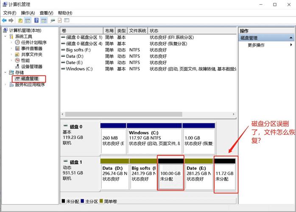Click the checkmark document toolbar icon

(60, 20)
